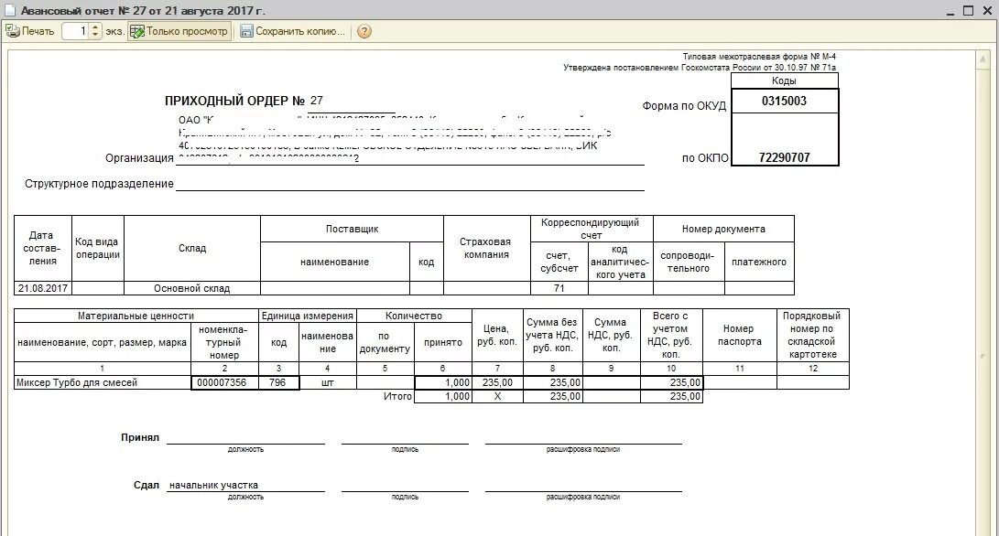Viewport: 999px width, 536px height.
Task: Select Сдал label
Action: point(147,485)
